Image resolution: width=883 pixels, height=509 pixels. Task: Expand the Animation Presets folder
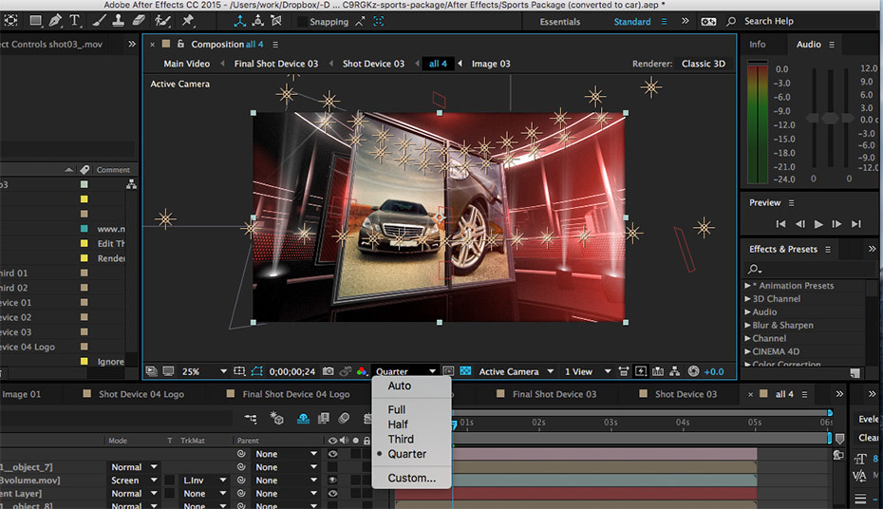[x=748, y=286]
